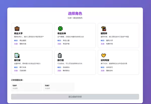Click the luggage icon for 旅行者

[60, 55]
